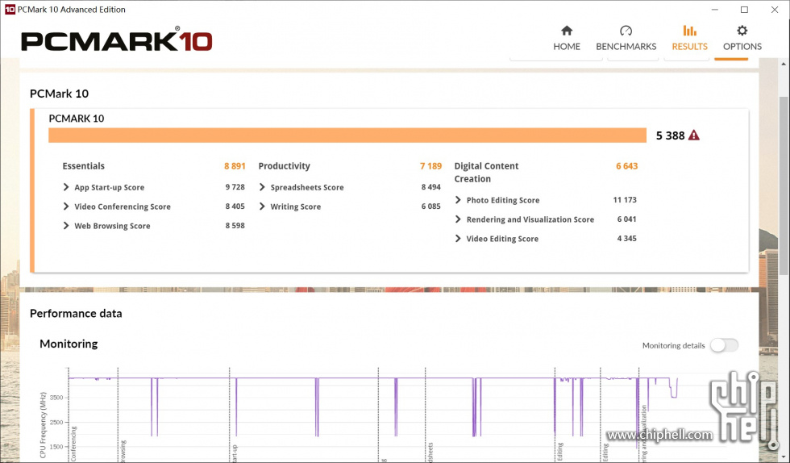Viewport: 790px width, 463px height.
Task: Select the RESULTS tab label
Action: pyautogui.click(x=690, y=47)
